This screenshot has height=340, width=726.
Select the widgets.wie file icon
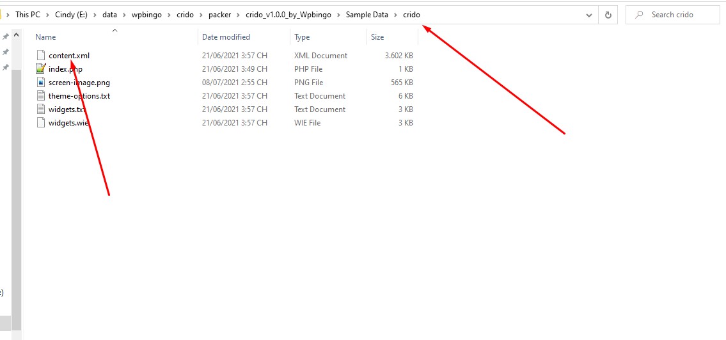[41, 123]
